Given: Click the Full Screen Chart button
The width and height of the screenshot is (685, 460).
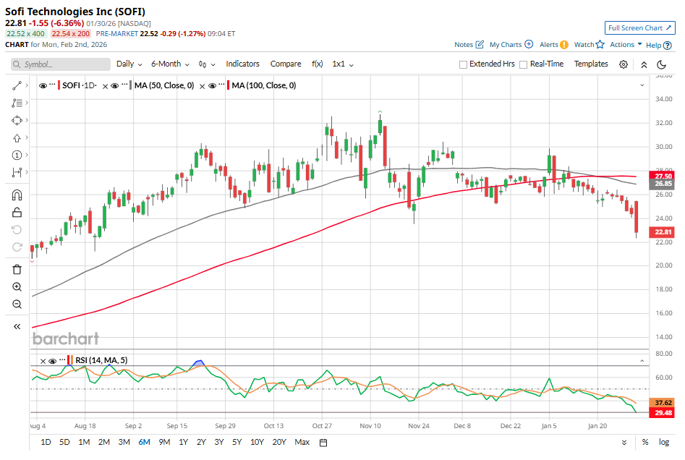Looking at the screenshot, I should pos(639,28).
